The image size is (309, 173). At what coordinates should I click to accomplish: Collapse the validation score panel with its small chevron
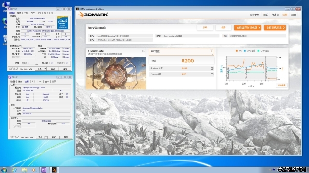[x=212, y=54]
